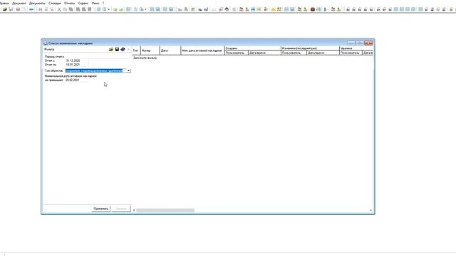Open the Документ menu
The image size is (456, 256).
pyautogui.click(x=19, y=3)
